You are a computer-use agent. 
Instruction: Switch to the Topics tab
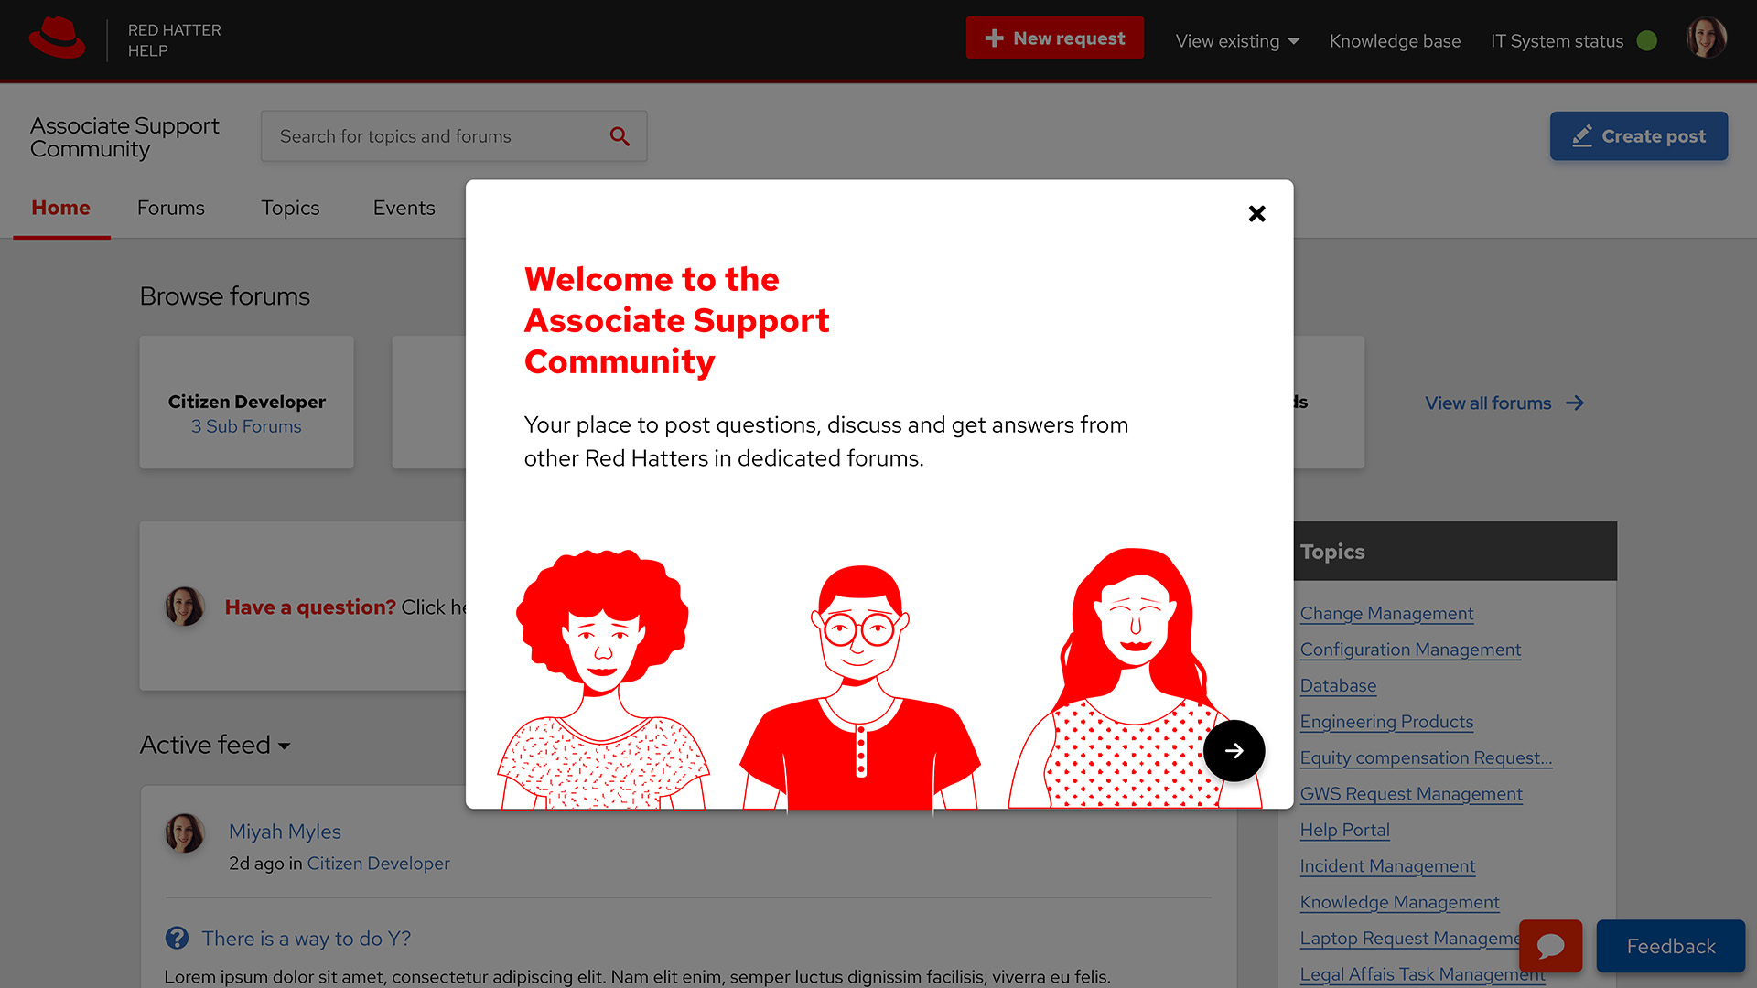pyautogui.click(x=290, y=208)
